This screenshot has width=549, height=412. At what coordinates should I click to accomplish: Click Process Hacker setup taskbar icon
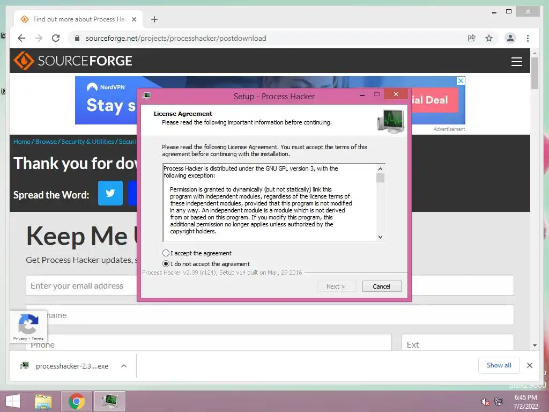point(110,401)
